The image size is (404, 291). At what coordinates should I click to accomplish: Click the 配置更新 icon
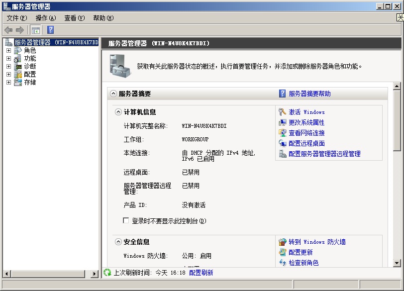283,252
